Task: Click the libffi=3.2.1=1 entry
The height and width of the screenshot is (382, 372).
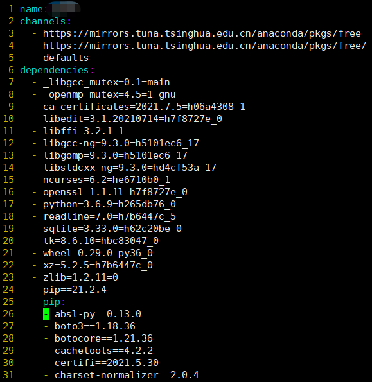Action: coord(84,131)
